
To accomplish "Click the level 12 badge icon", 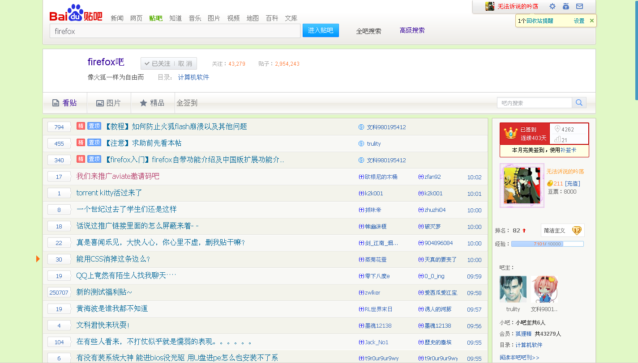I will pyautogui.click(x=577, y=231).
